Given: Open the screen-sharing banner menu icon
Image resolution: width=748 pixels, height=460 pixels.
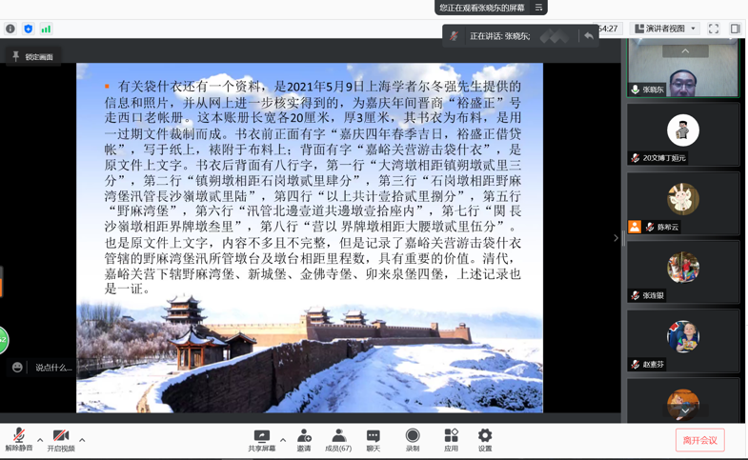Looking at the screenshot, I should coord(538,8).
